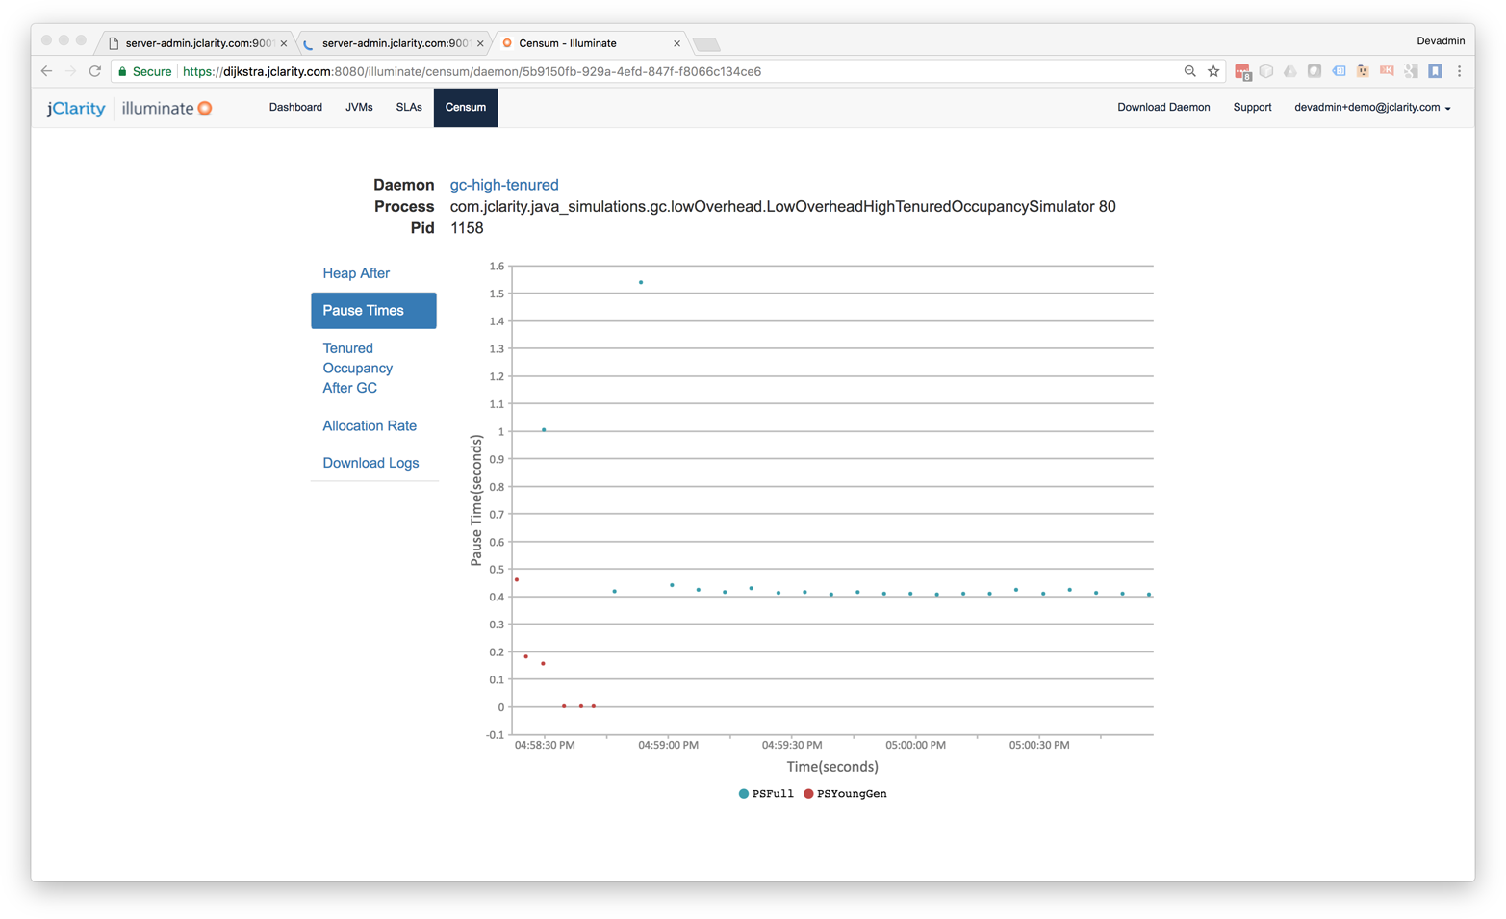This screenshot has width=1506, height=919.
Task: Click the Download Daemon link
Action: [x=1163, y=108]
